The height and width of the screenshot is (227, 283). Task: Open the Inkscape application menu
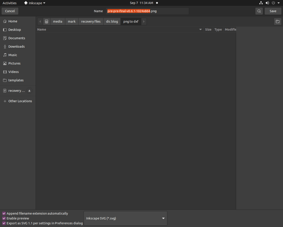pyautogui.click(x=35, y=3)
